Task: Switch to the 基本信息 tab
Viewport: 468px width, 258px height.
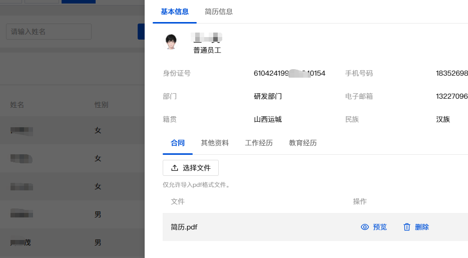Action: click(x=175, y=12)
